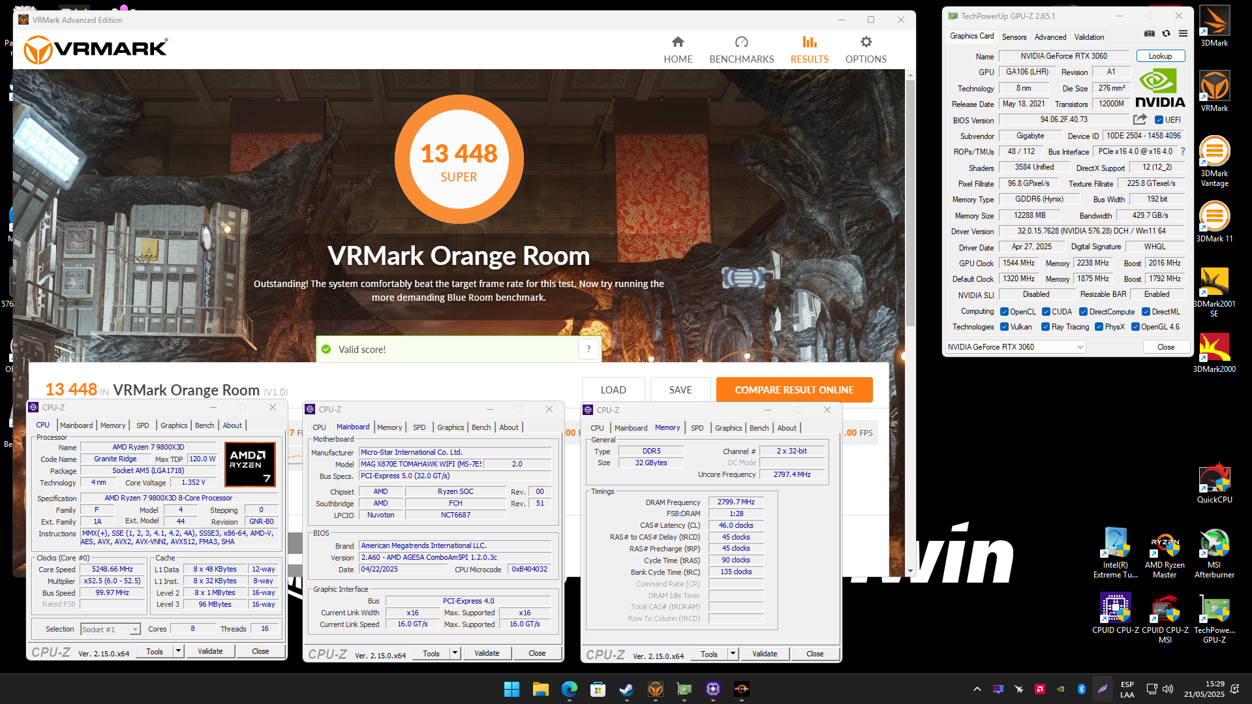The height and width of the screenshot is (704, 1252).
Task: Click VRMark scrollbar down arrow
Action: click(x=910, y=572)
